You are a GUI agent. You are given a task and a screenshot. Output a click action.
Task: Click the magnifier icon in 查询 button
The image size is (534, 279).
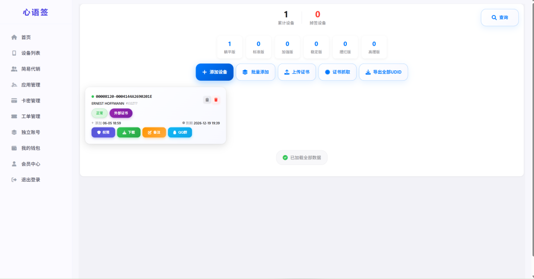point(494,18)
